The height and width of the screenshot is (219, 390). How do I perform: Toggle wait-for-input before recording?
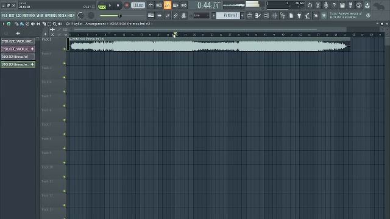tap(159, 5)
